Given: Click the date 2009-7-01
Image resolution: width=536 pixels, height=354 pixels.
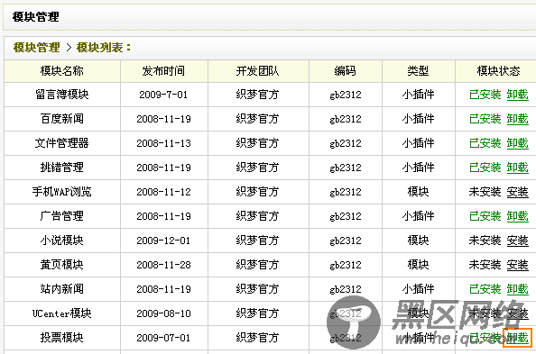Looking at the screenshot, I should point(163,95).
